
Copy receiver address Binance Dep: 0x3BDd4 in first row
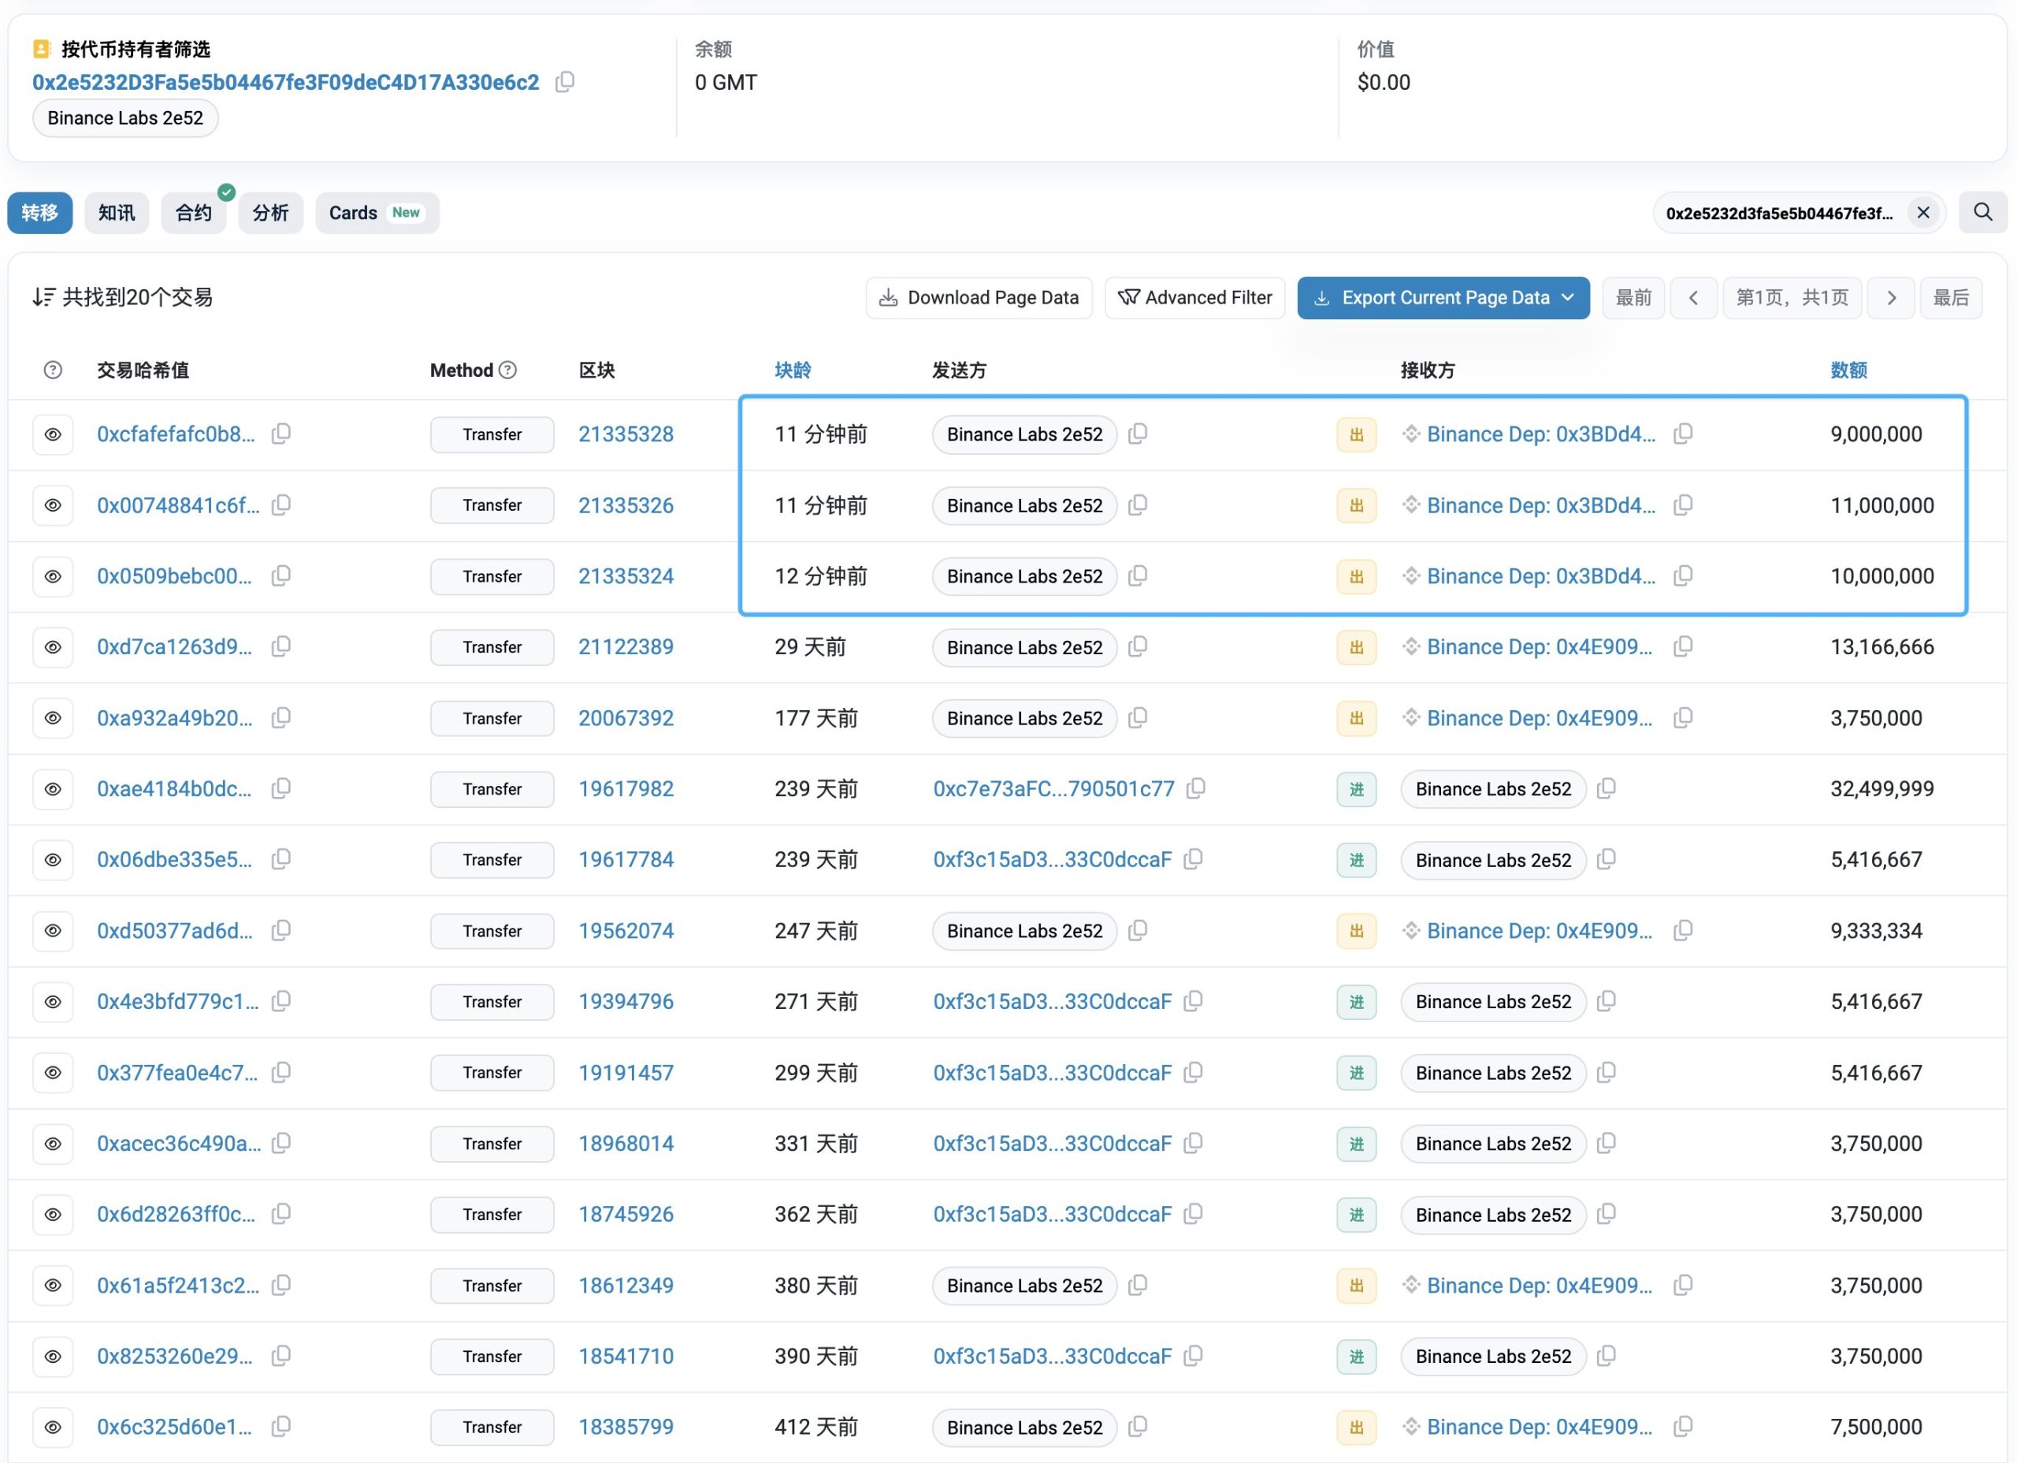pos(1683,434)
